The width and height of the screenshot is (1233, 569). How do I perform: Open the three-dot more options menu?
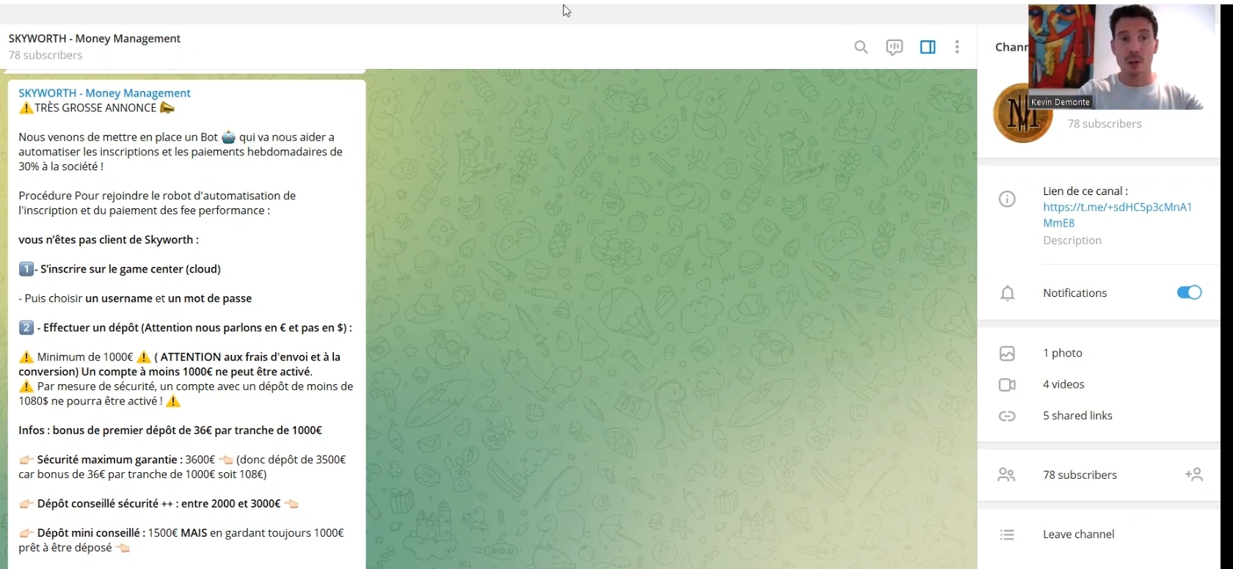(957, 48)
